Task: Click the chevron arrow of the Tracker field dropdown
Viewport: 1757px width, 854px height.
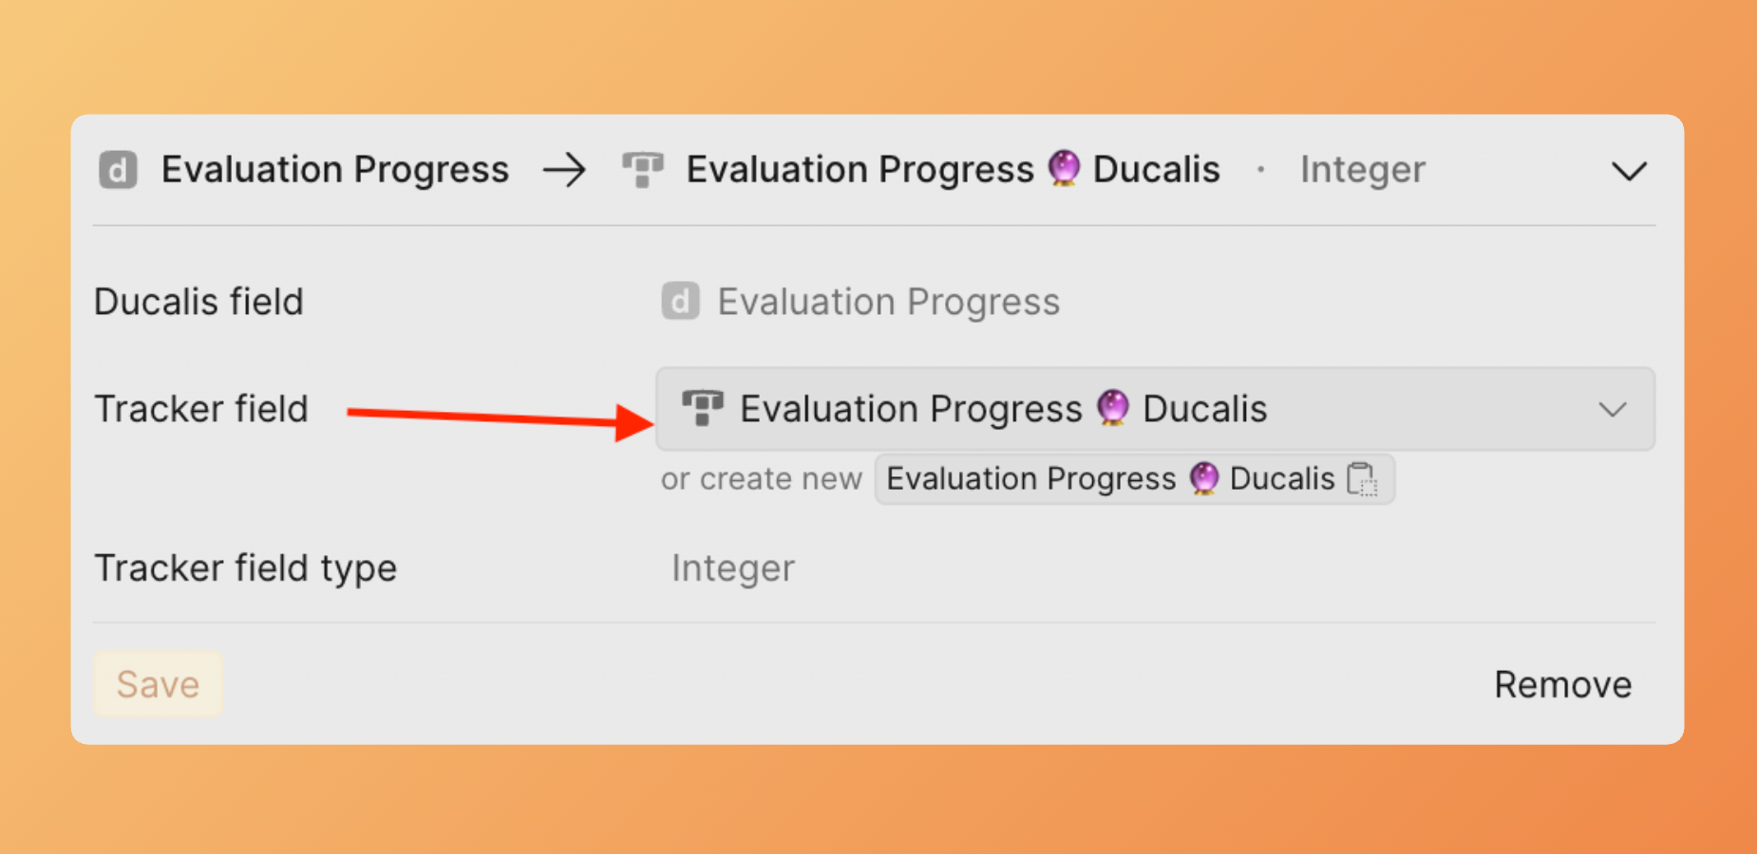Action: (x=1612, y=410)
